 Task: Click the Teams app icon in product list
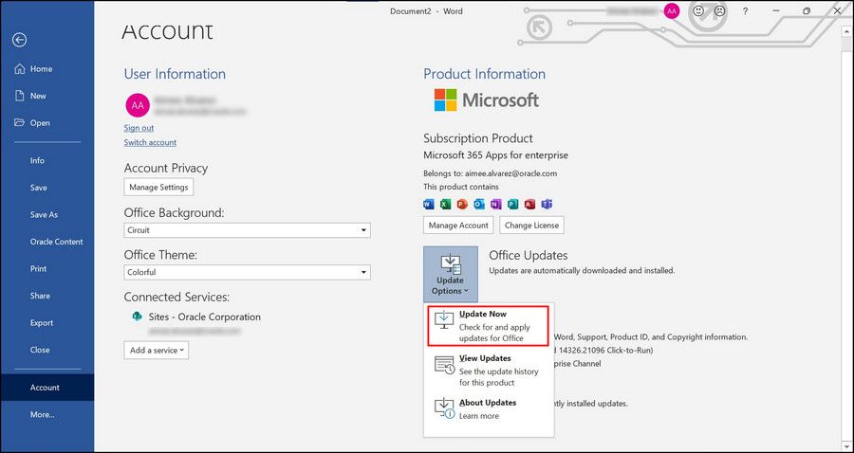(547, 204)
